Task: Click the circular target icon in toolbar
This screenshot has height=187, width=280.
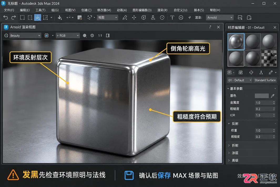Action: coord(162,18)
